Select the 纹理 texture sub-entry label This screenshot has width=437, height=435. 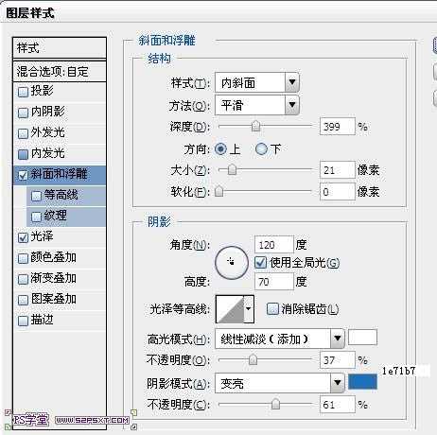tap(55, 216)
